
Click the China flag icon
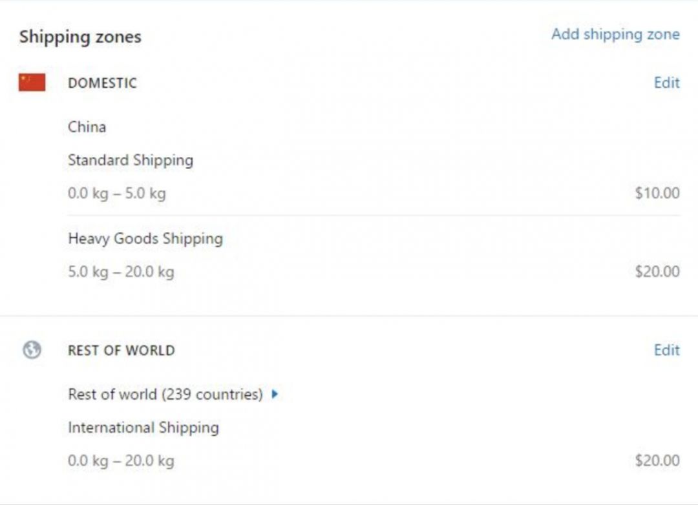click(32, 83)
